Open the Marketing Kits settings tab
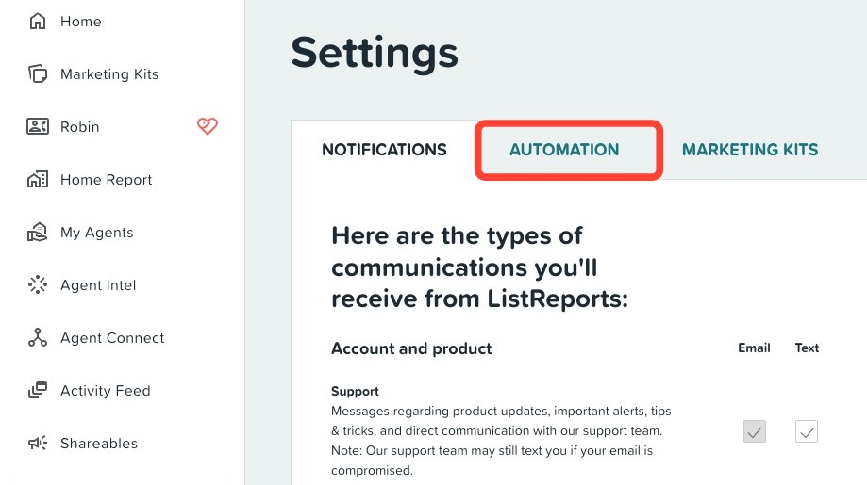Image resolution: width=867 pixels, height=485 pixels. pyautogui.click(x=750, y=150)
